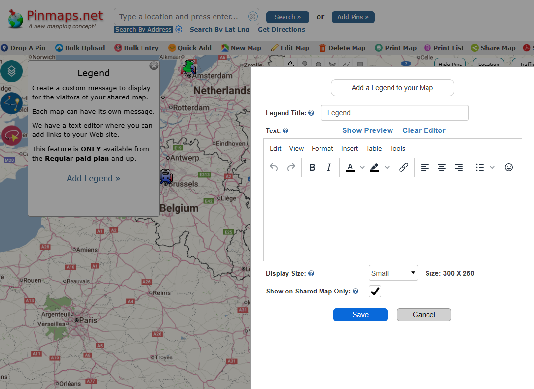
Task: Click Edit Map in toolbar
Action: (x=290, y=48)
